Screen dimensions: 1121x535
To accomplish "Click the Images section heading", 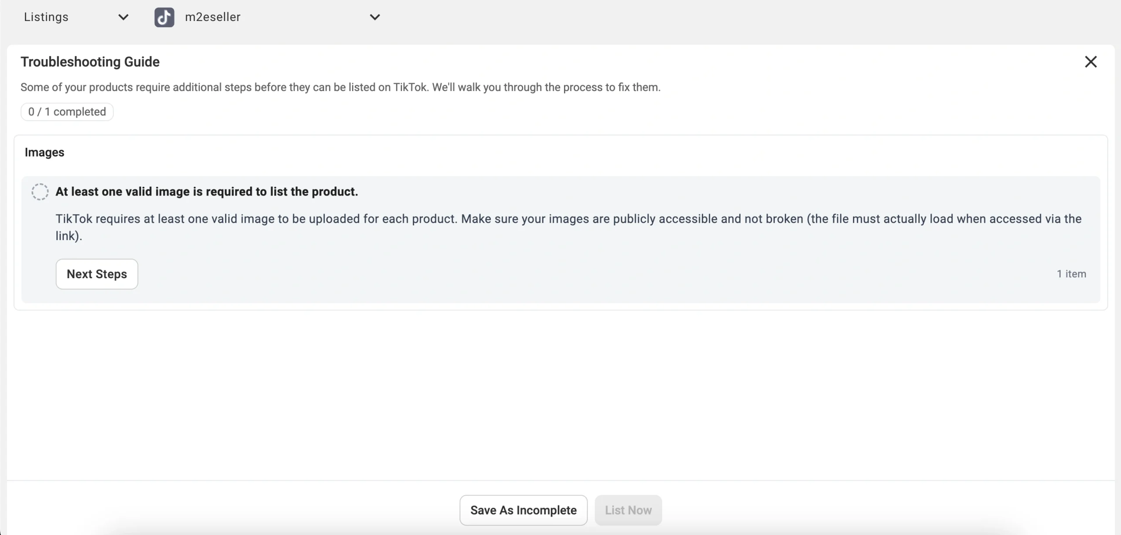I will pos(44,152).
